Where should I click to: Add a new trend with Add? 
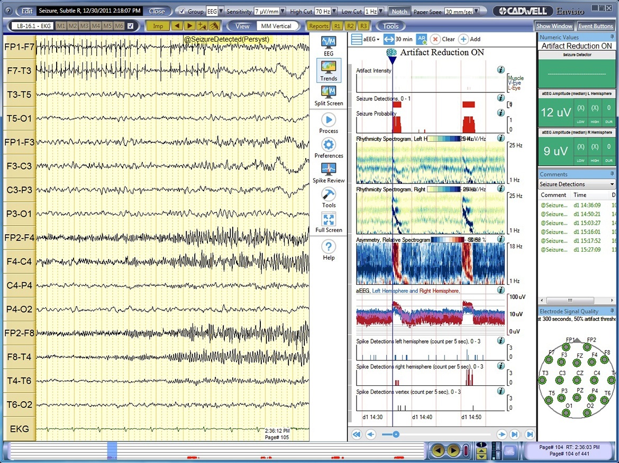click(x=469, y=39)
